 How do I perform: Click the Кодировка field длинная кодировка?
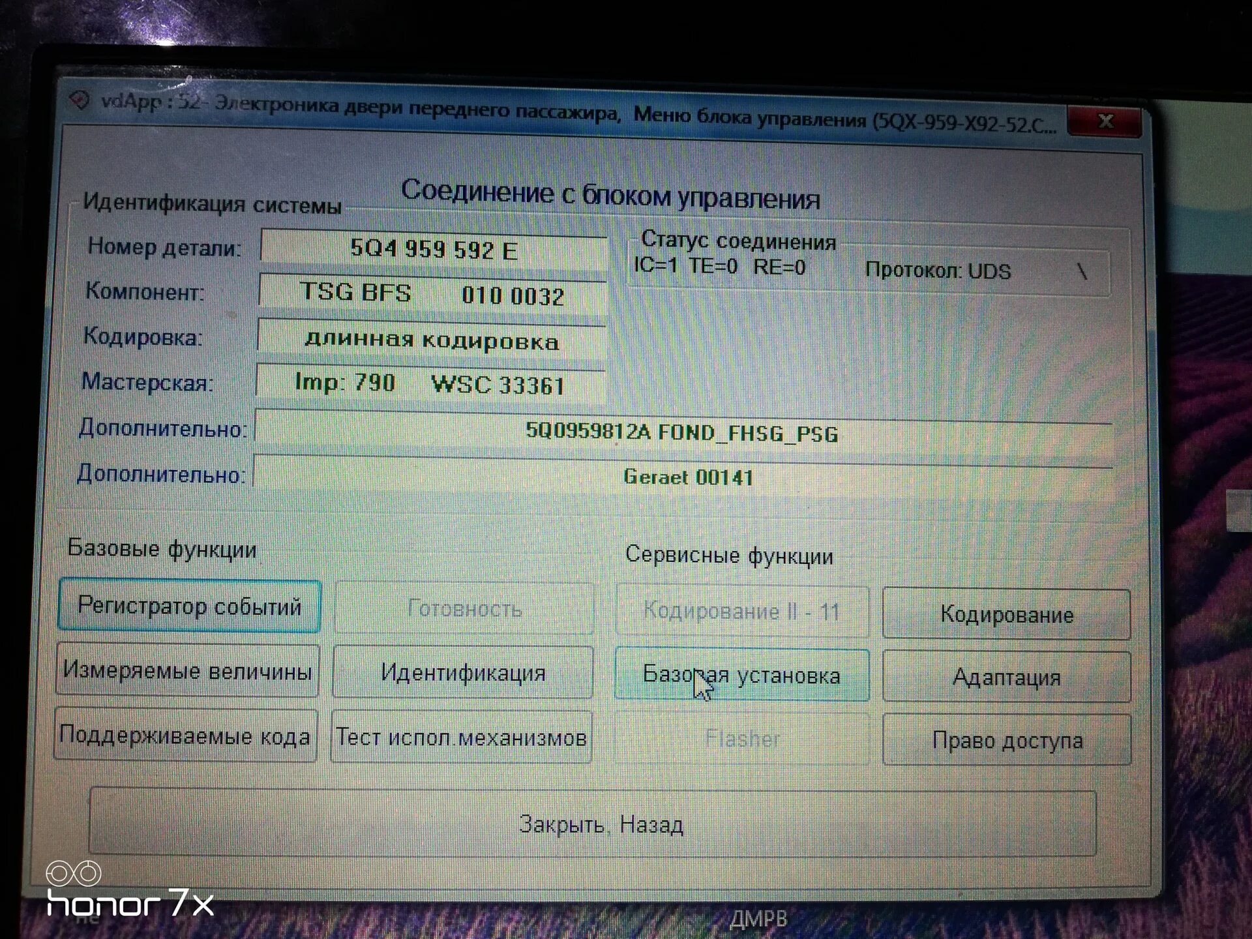[432, 340]
